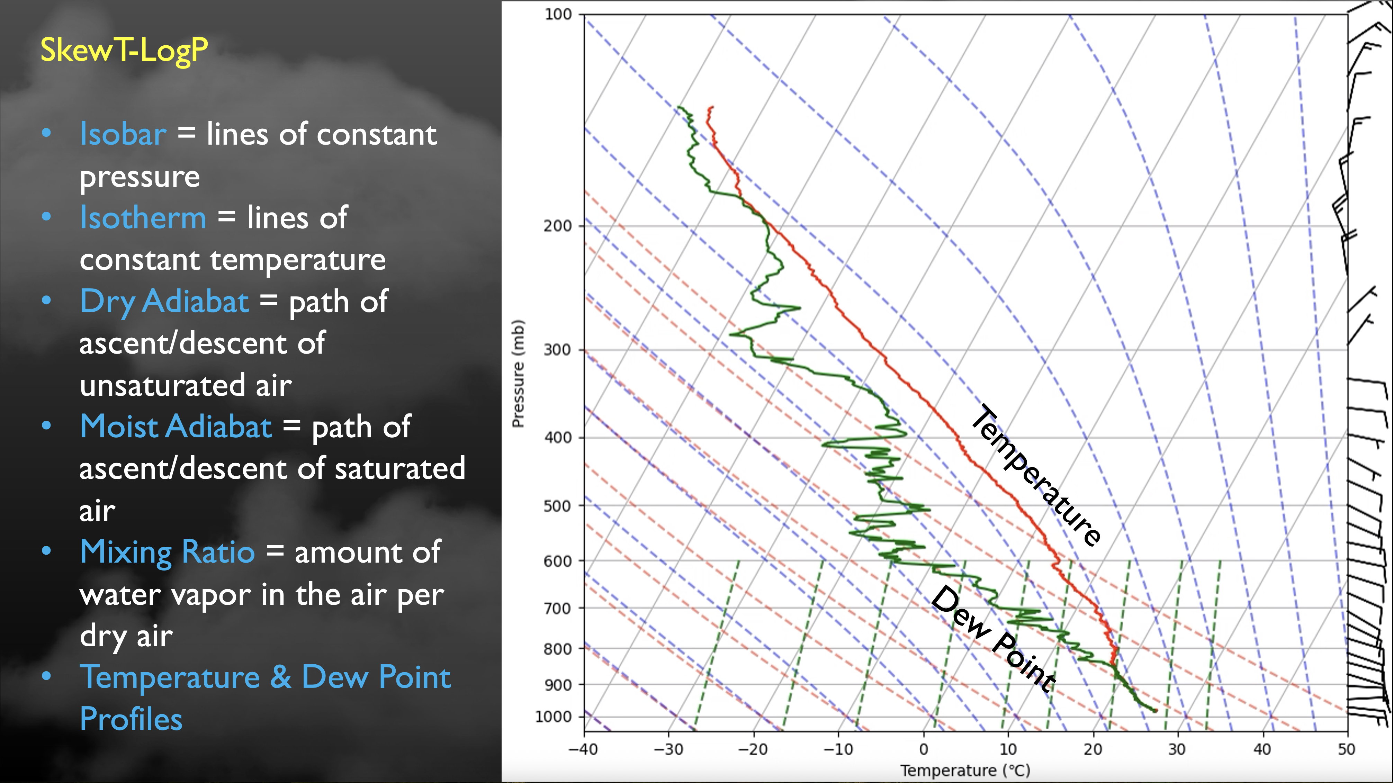This screenshot has height=783, width=1393.
Task: Click the 500 pressure tick label
Action: pos(558,506)
